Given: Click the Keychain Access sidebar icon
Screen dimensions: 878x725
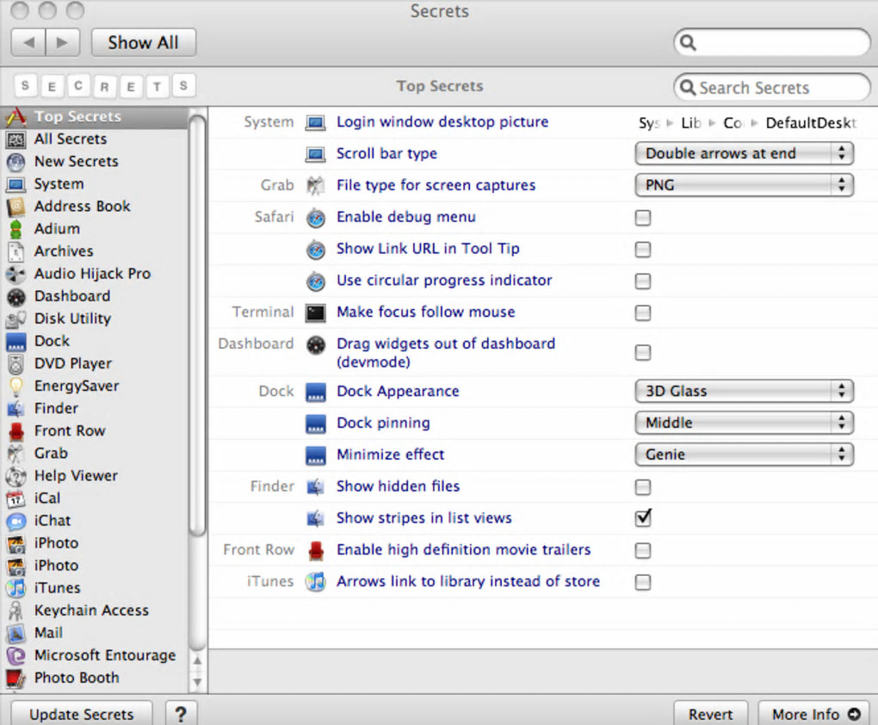Looking at the screenshot, I should pyautogui.click(x=15, y=610).
